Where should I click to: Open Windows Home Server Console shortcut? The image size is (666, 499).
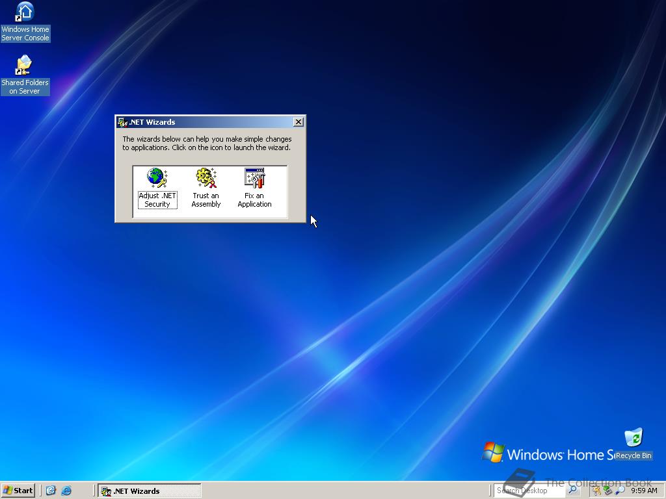(x=25, y=21)
